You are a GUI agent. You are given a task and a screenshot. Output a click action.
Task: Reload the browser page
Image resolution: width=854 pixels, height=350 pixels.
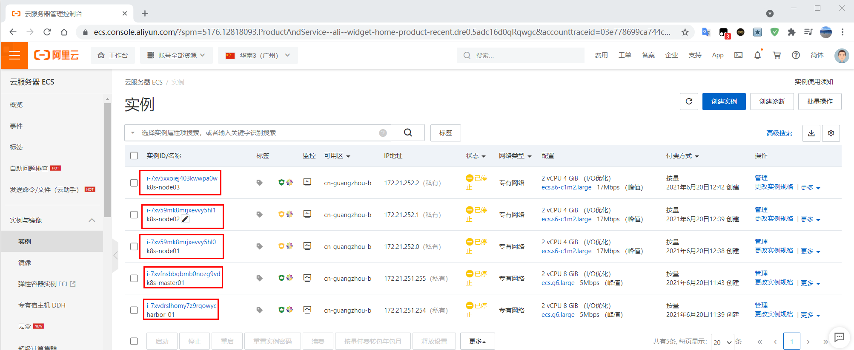[x=47, y=32]
